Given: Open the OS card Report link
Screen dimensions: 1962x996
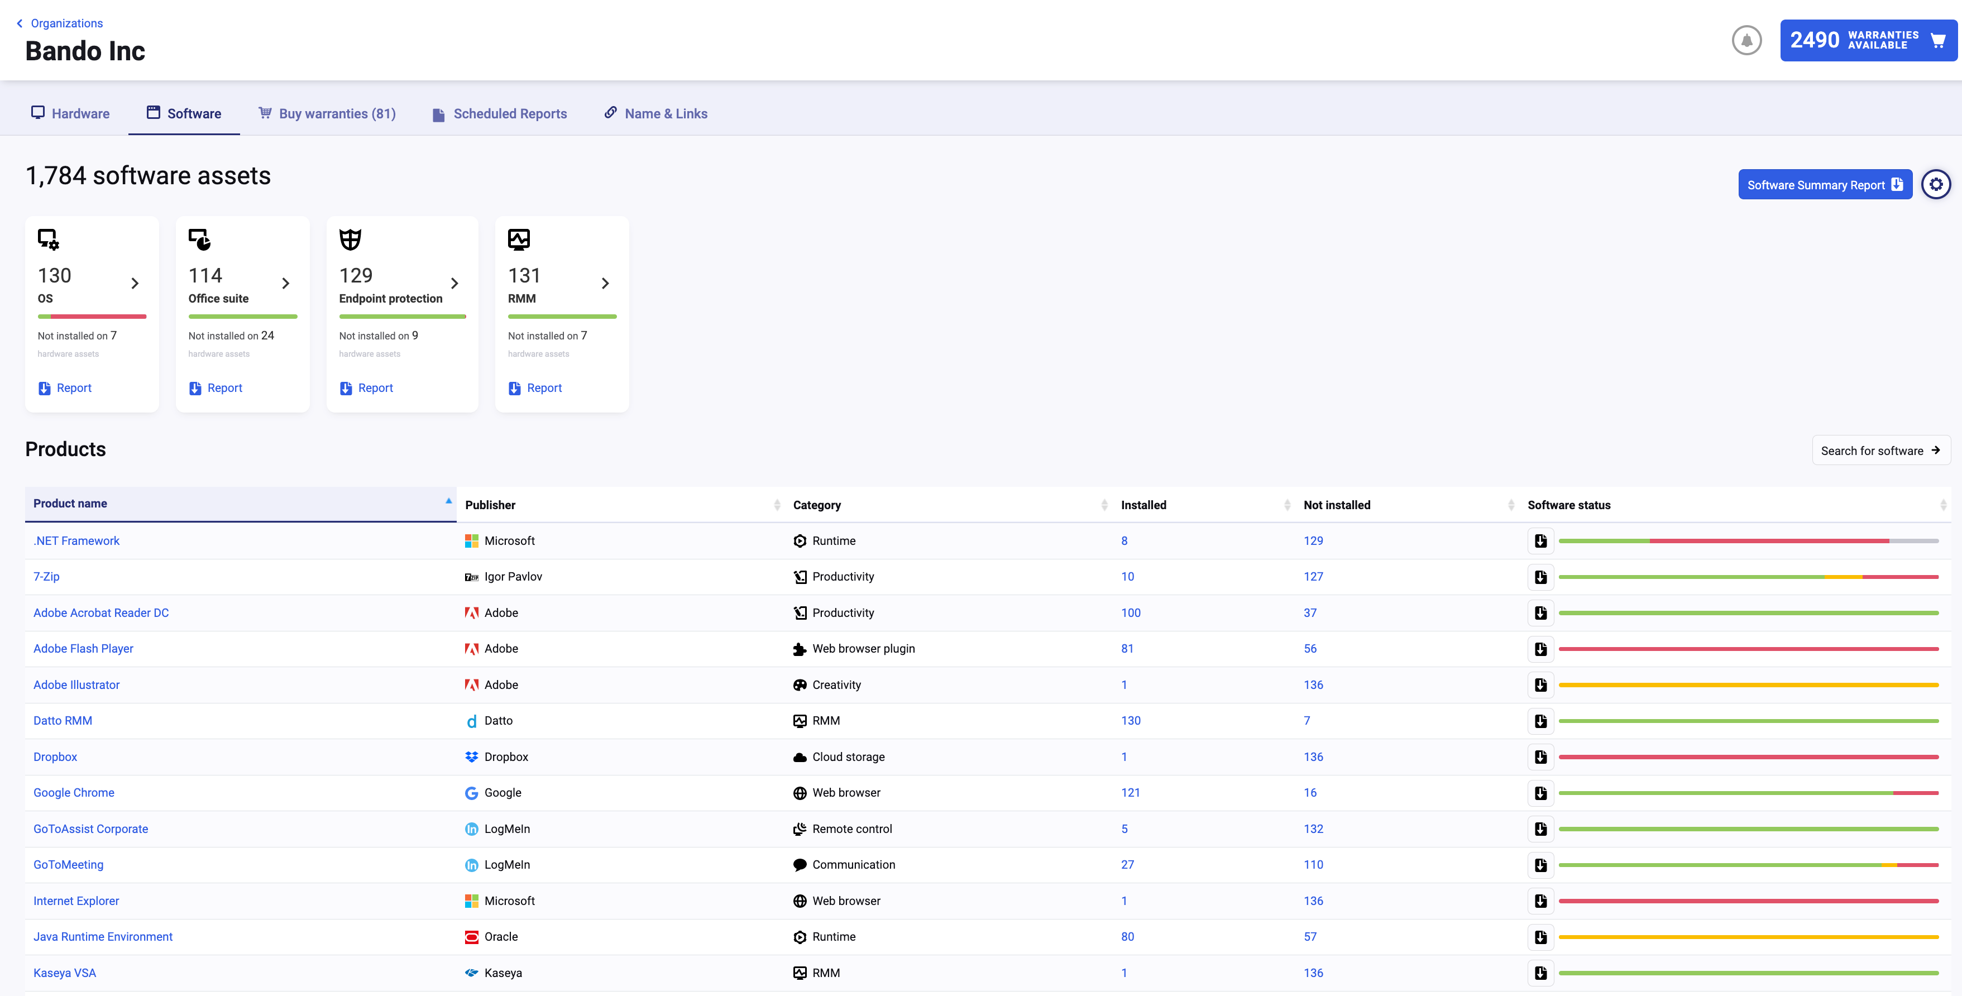Looking at the screenshot, I should 65,387.
